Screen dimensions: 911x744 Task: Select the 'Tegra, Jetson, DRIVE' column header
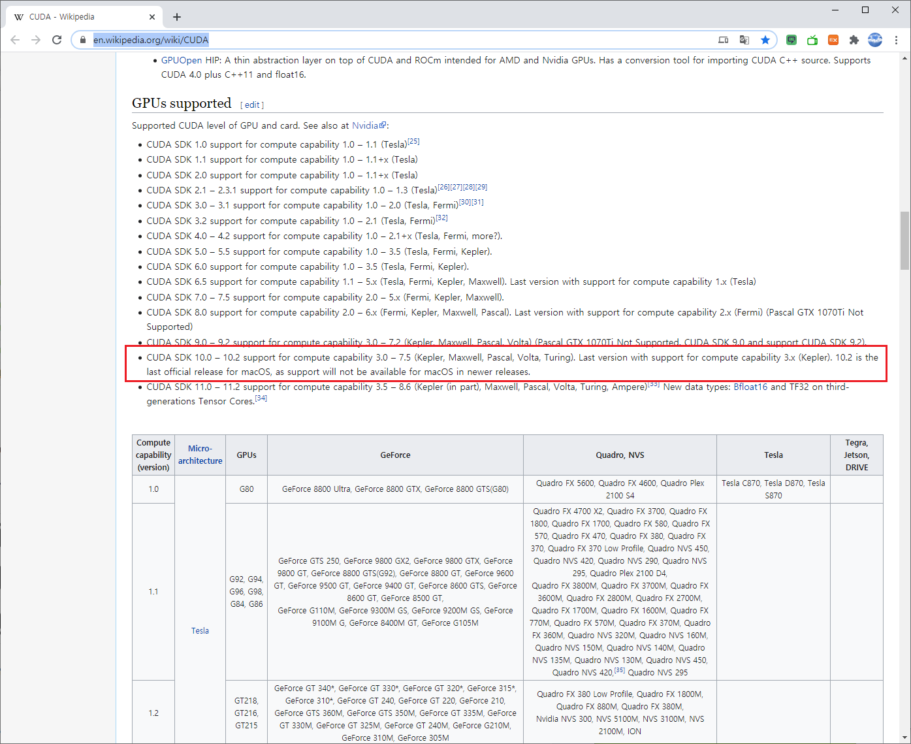pyautogui.click(x=857, y=455)
